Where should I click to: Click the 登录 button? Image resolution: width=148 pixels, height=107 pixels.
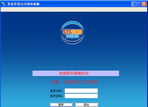[61, 105]
